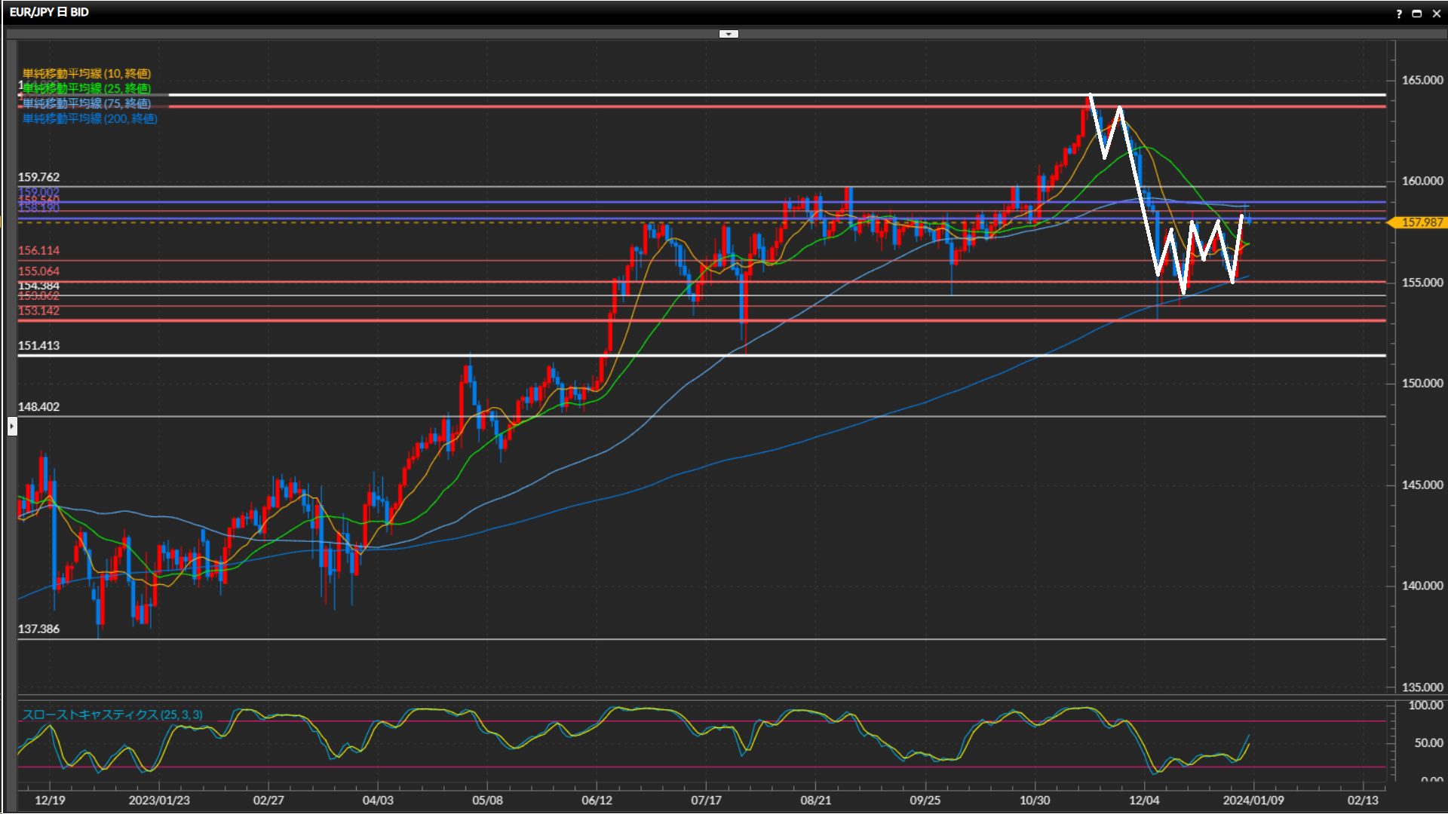Maximize the EUR/JPY chart window

pos(1416,14)
